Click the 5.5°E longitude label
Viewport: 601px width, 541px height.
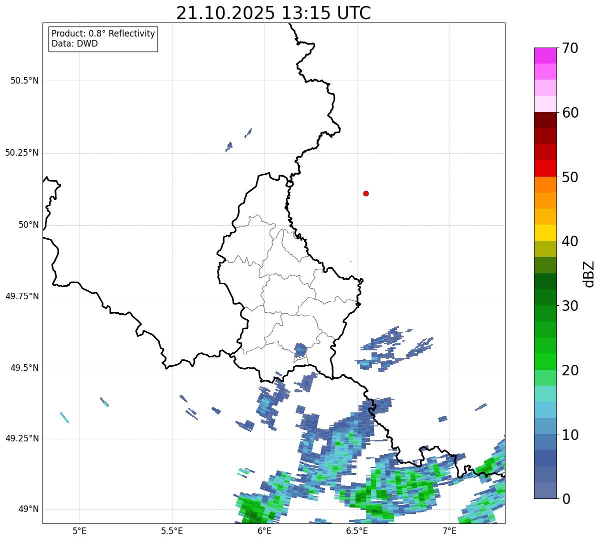pyautogui.click(x=172, y=531)
